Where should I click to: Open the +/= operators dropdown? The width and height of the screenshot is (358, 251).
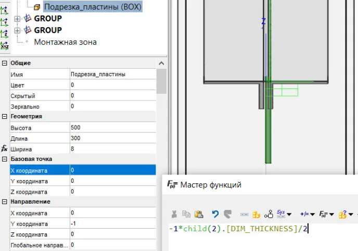tap(308, 214)
